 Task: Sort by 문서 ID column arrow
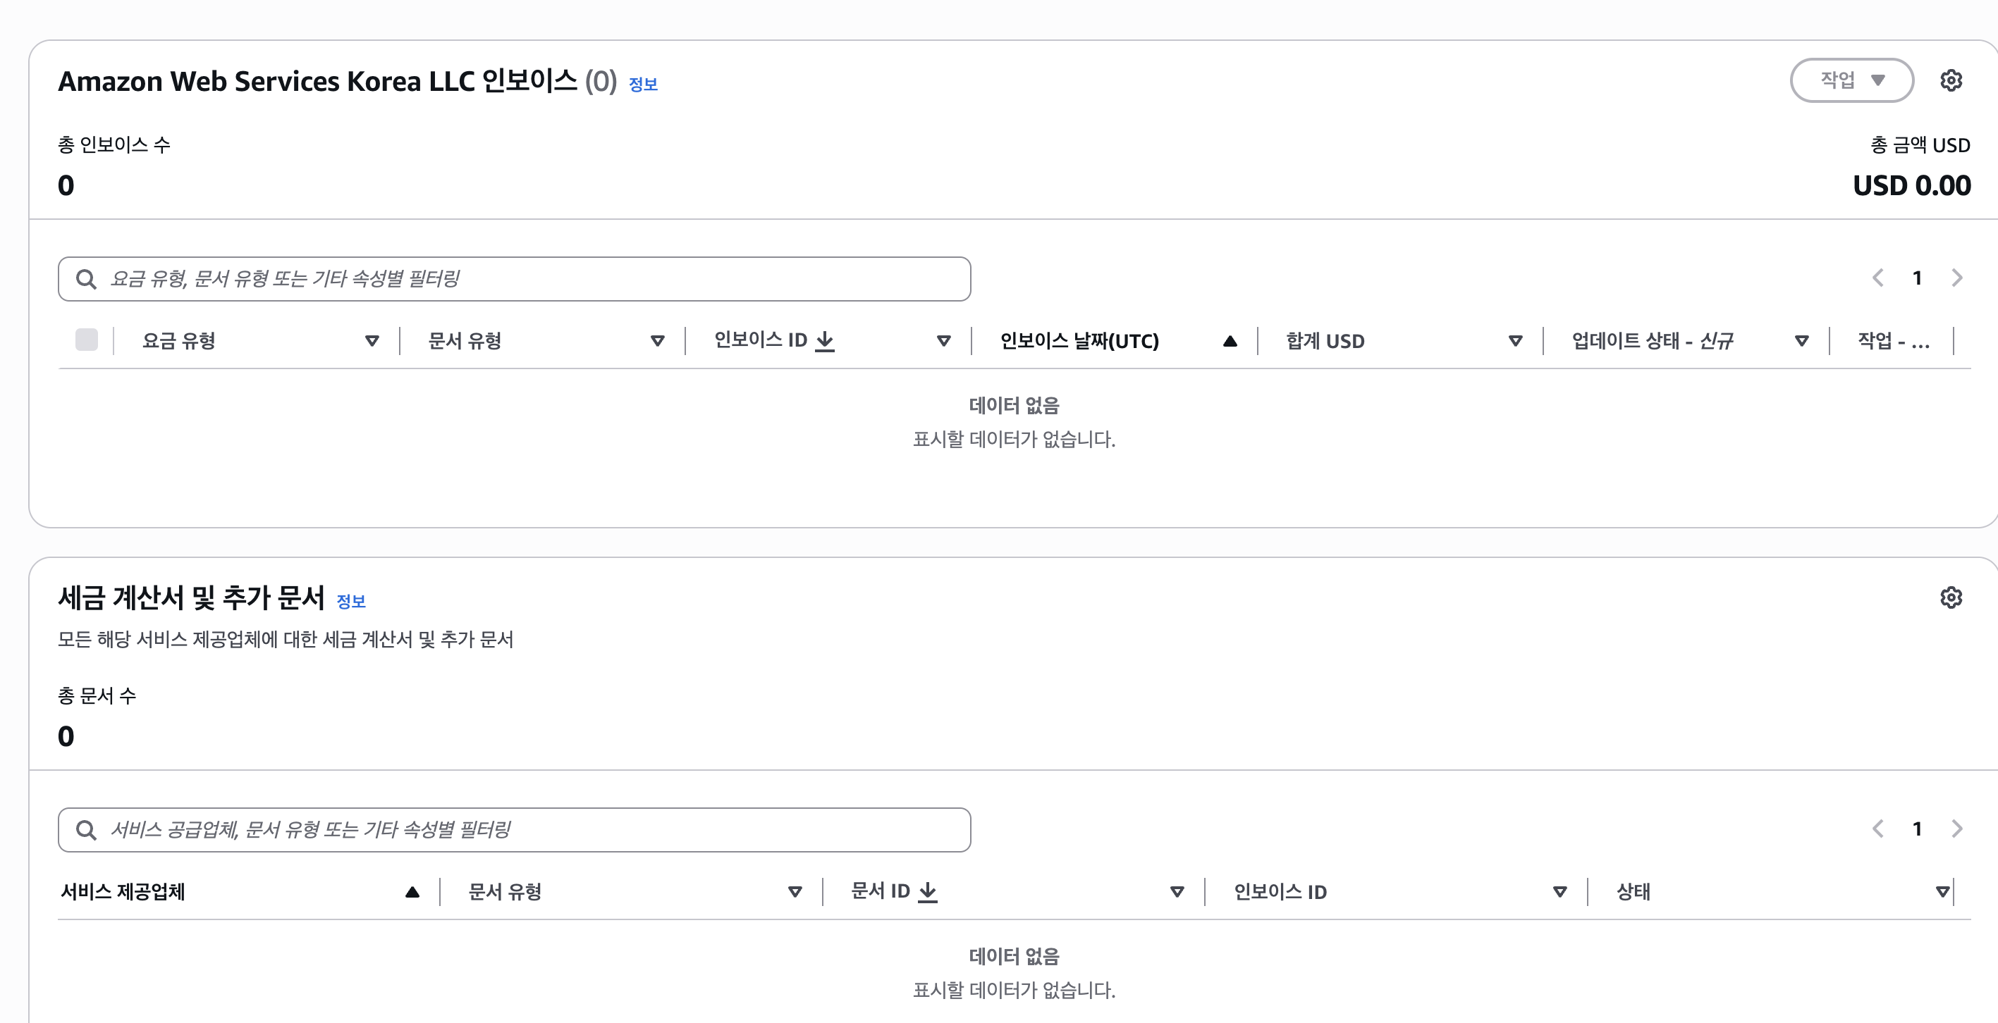tap(1177, 892)
